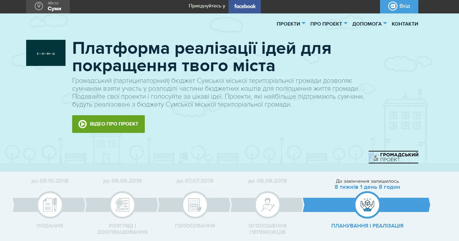
Task: Click the Розгляд і доопрацювання magnifier icon
Action: 122,205
